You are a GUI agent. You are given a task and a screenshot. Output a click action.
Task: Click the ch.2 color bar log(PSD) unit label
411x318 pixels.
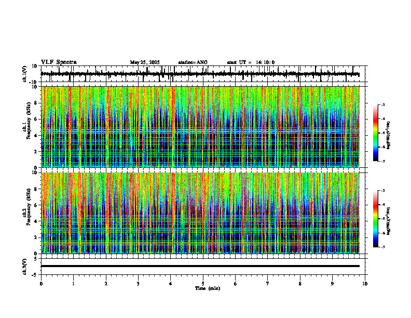tap(389, 221)
